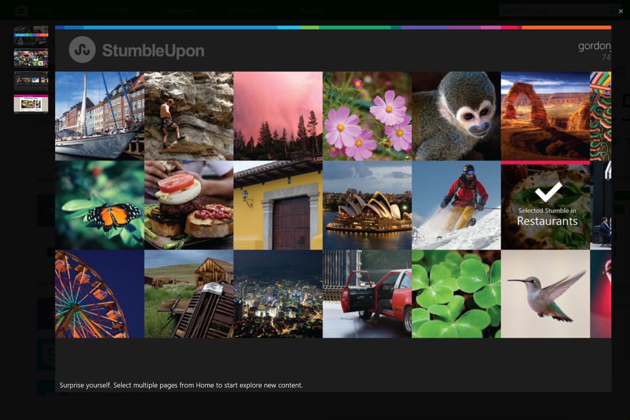Screen dimensions: 630x420
Task: Click the Sydney Opera House tile
Action: [367, 205]
